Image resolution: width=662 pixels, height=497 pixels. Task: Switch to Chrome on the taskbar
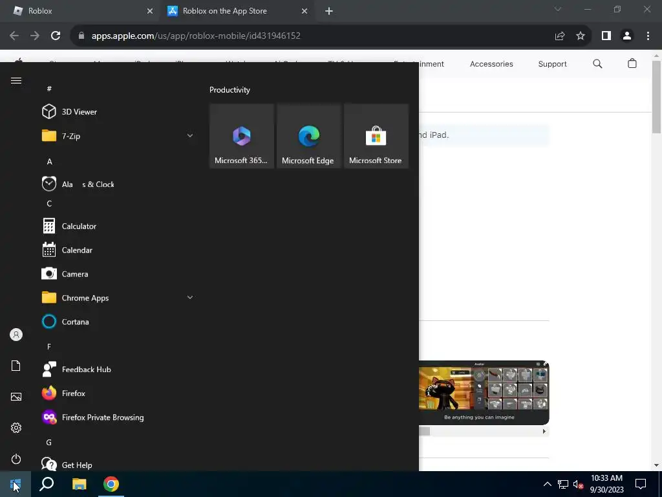coord(111,484)
